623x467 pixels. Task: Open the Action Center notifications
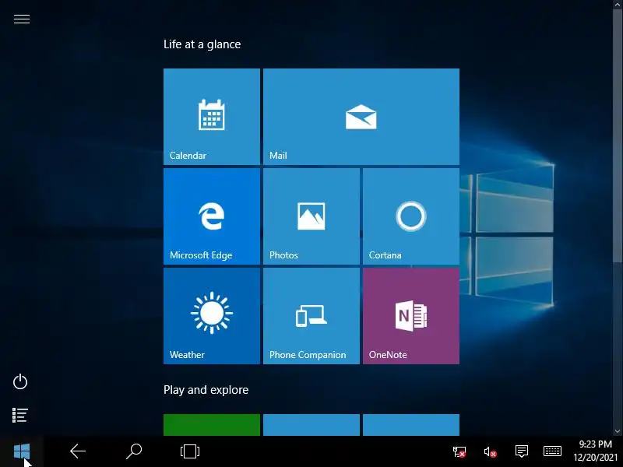[521, 451]
